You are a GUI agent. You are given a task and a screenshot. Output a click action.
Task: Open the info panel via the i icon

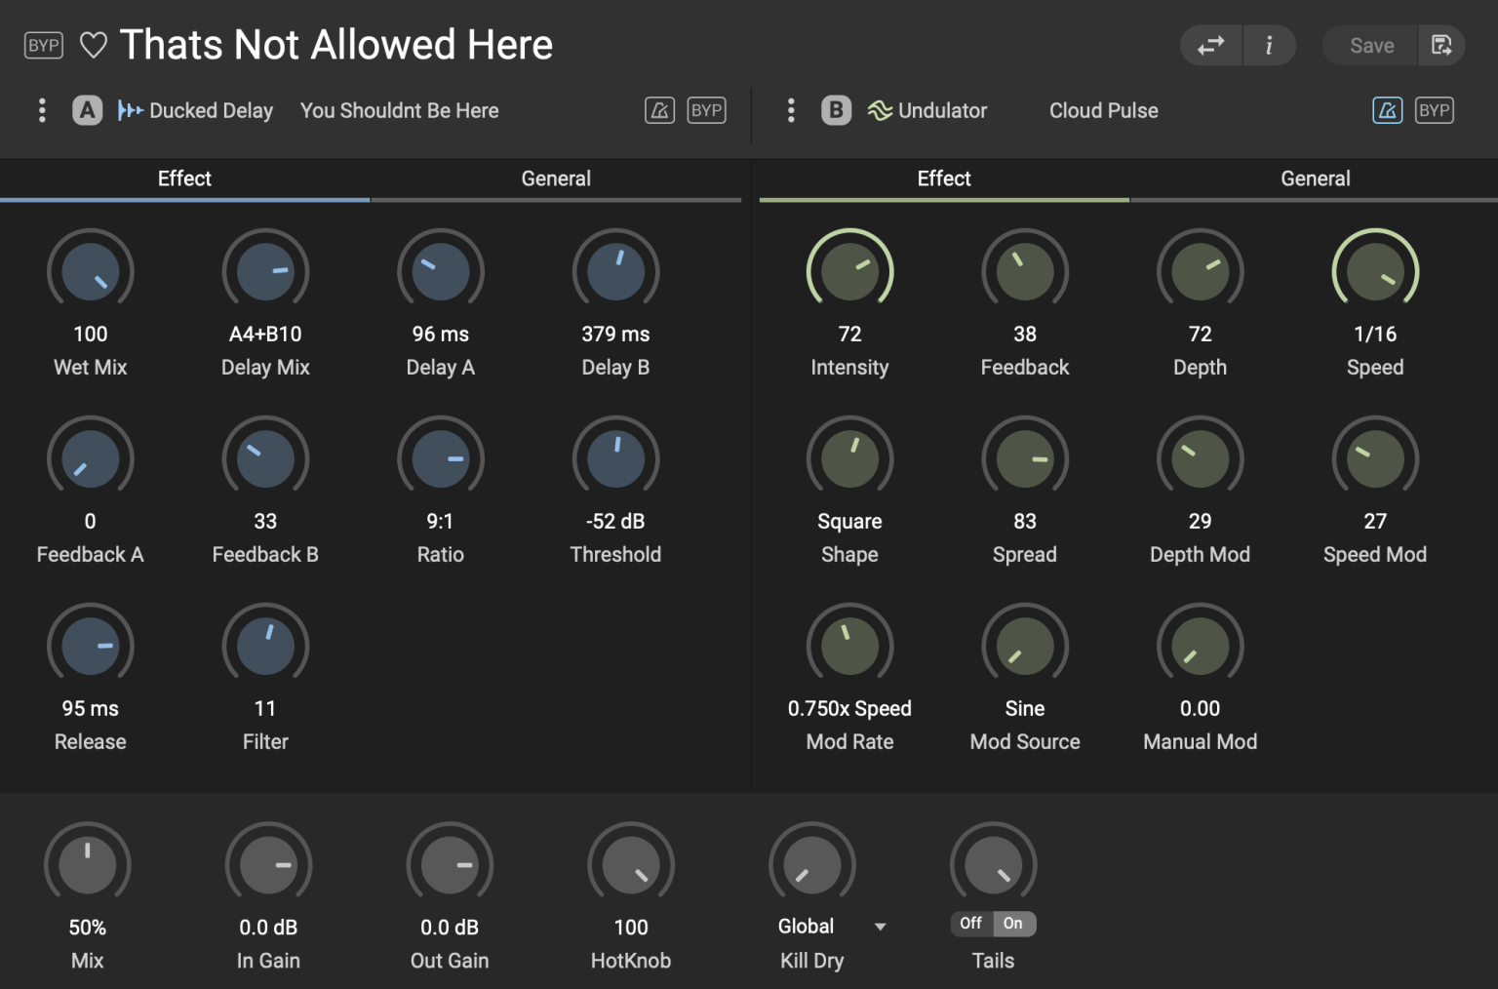1269,46
